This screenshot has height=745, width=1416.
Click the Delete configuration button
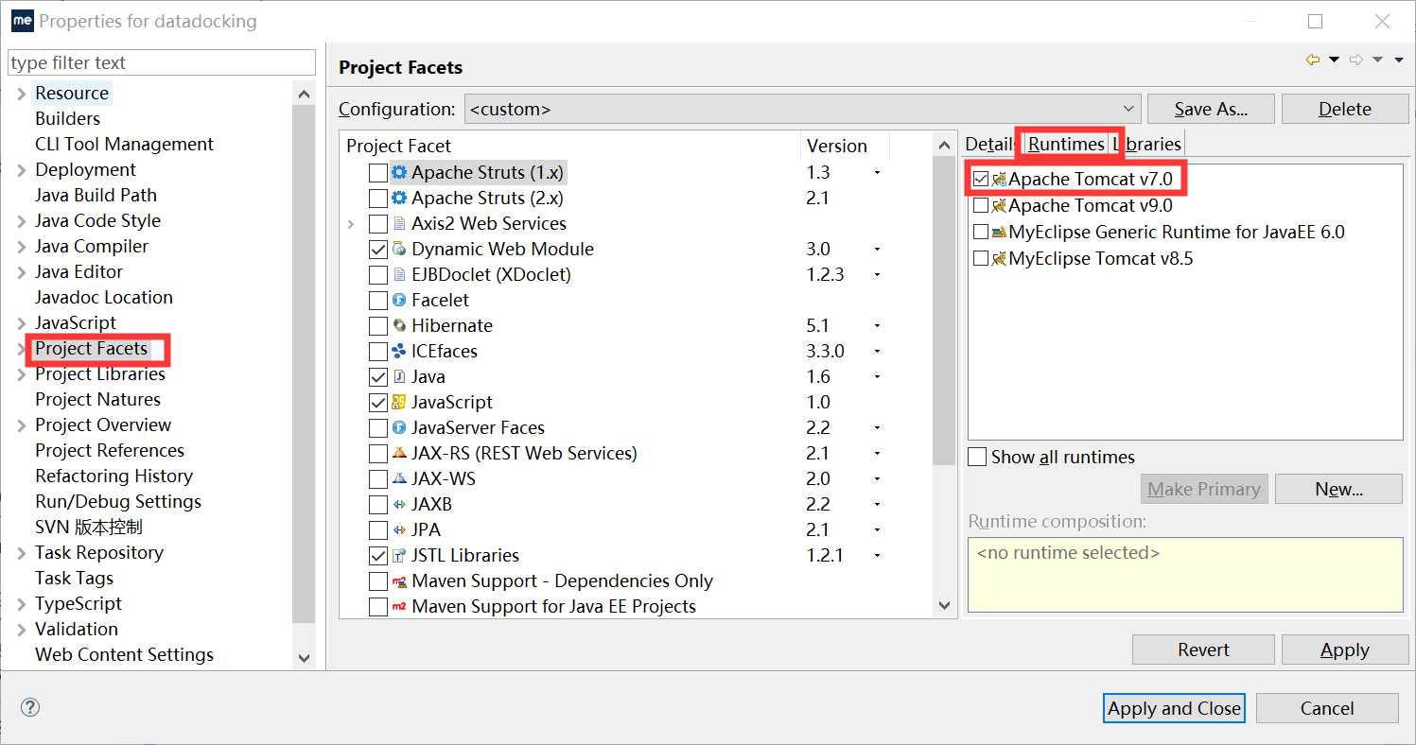click(1345, 109)
